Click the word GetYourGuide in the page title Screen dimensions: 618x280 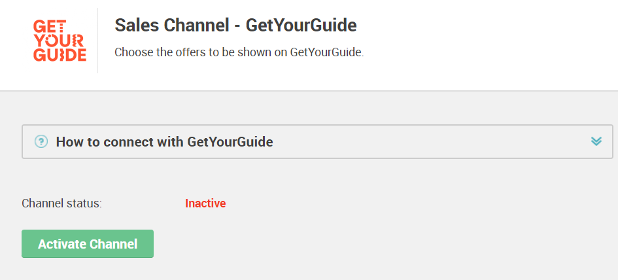pyautogui.click(x=301, y=26)
